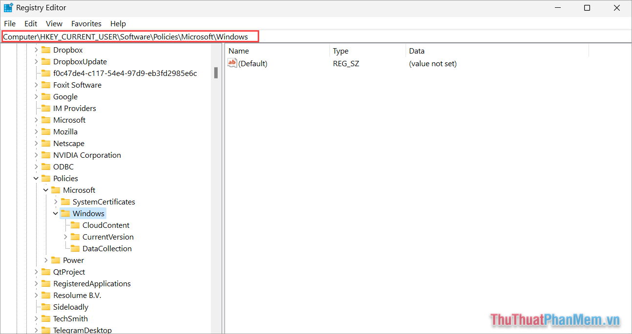
Task: Select the CloudContent folder icon
Action: click(x=75, y=225)
